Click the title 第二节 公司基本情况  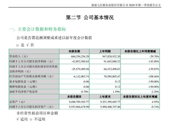90,18
